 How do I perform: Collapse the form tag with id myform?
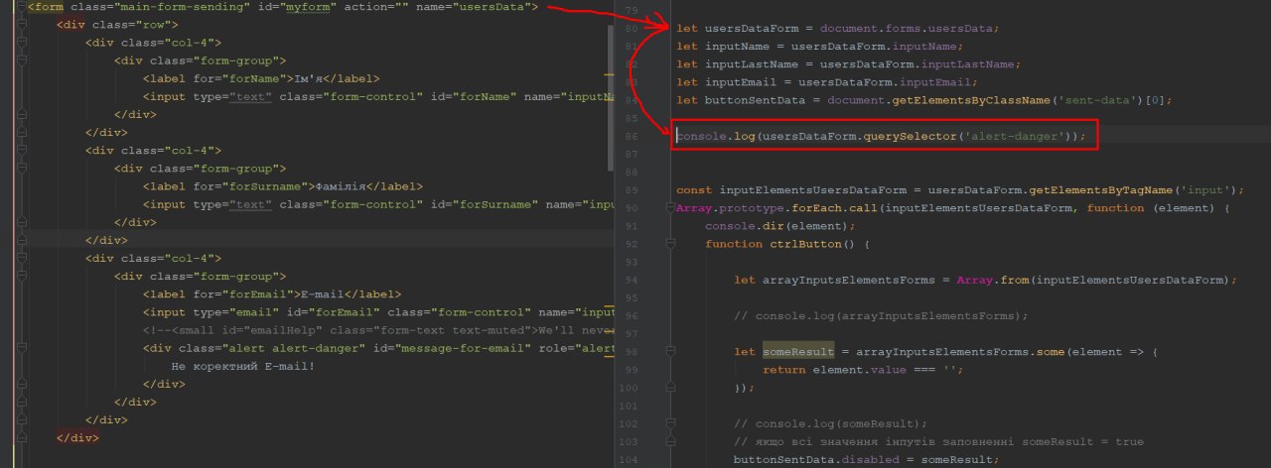[x=20, y=8]
